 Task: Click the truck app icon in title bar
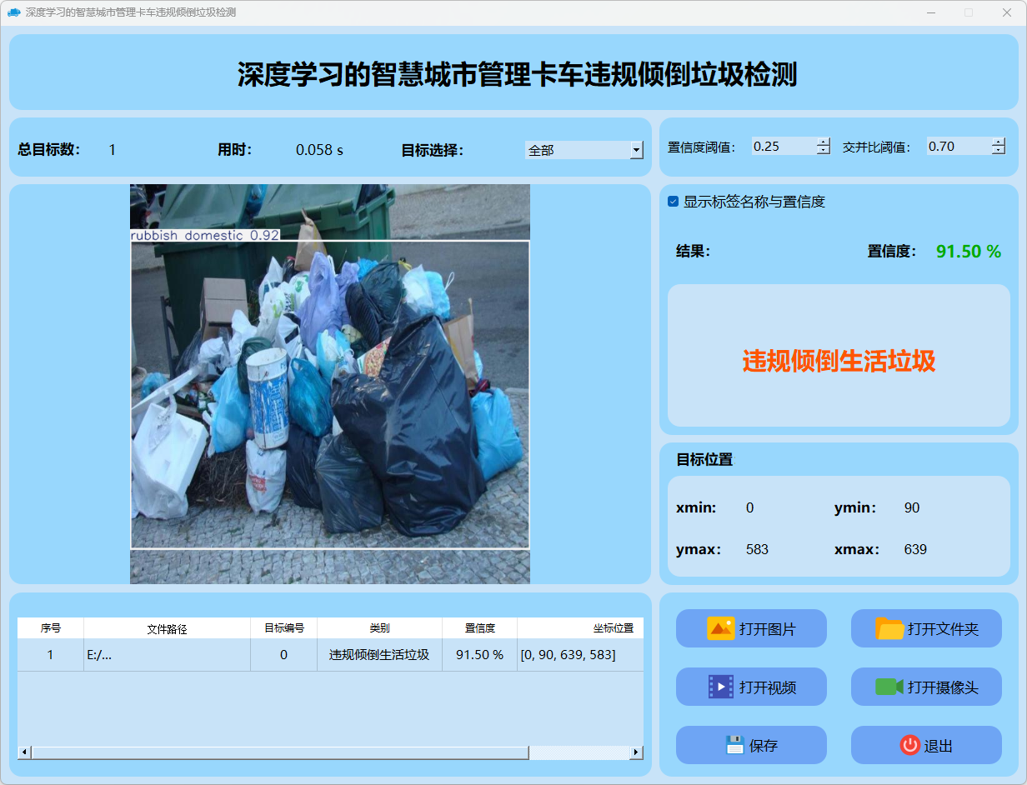click(13, 12)
